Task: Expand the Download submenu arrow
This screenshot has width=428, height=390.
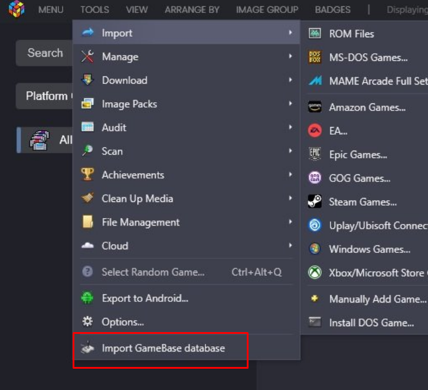Action: tap(290, 80)
